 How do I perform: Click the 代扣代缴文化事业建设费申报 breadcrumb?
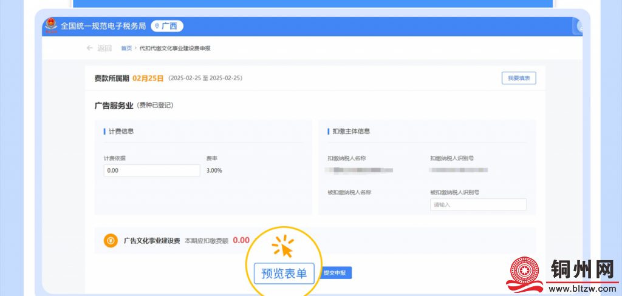(x=175, y=49)
